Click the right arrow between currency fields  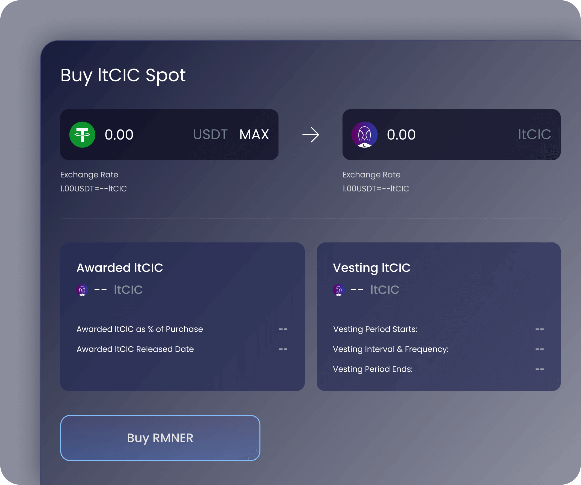click(x=311, y=135)
